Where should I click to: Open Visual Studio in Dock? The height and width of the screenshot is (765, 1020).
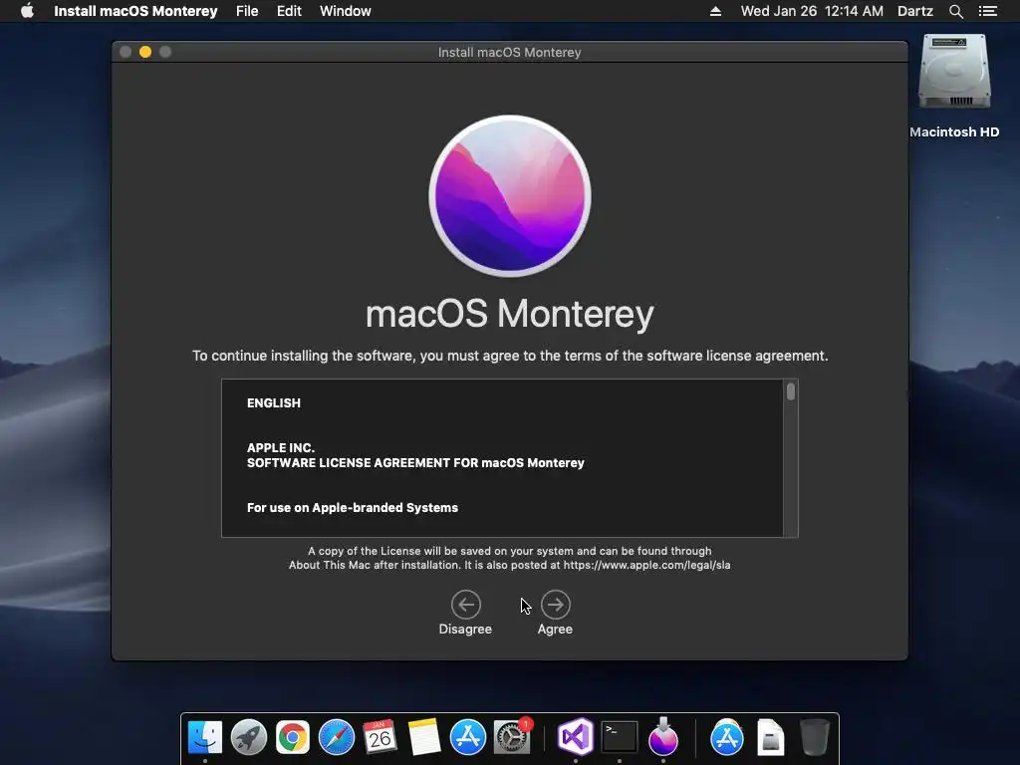point(576,737)
